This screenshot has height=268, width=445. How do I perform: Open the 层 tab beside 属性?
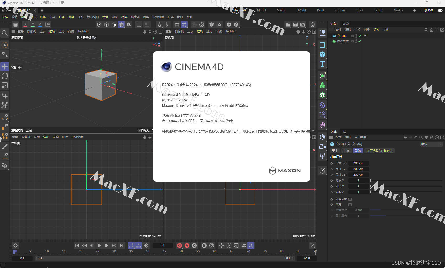[x=345, y=131]
